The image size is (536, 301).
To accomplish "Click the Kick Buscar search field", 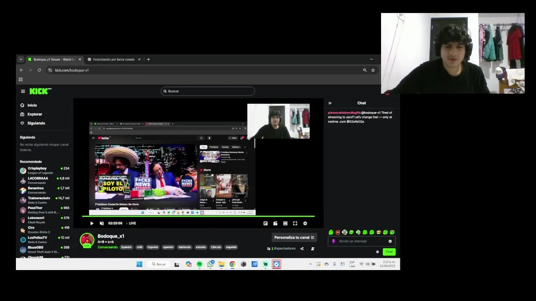I will tap(208, 91).
